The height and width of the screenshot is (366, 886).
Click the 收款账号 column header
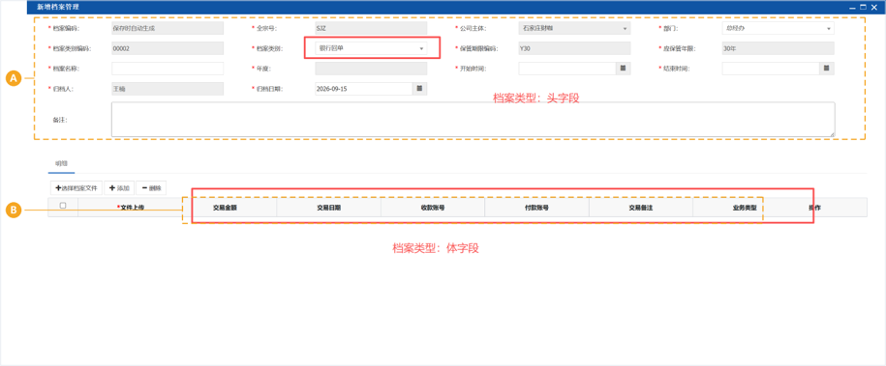[x=433, y=208]
